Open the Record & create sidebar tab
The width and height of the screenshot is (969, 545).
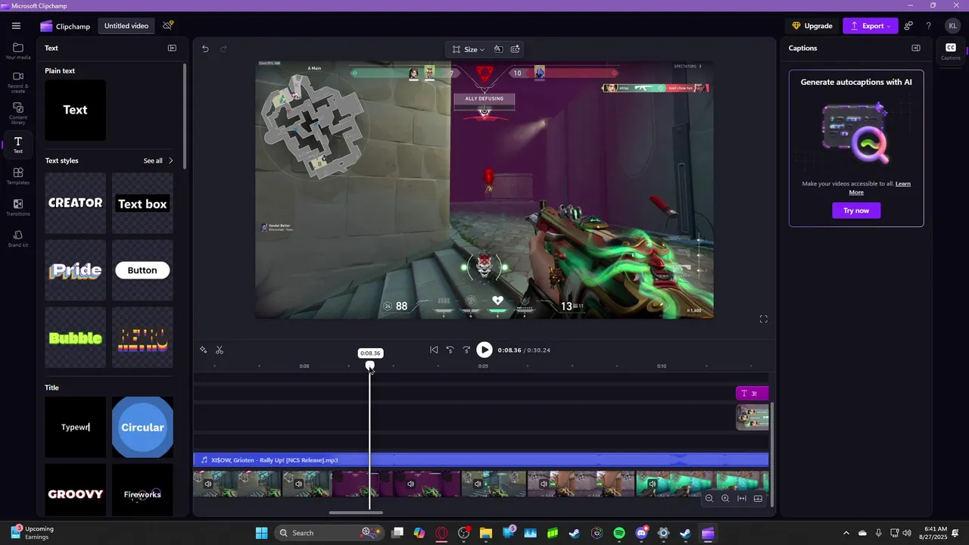coord(18,82)
